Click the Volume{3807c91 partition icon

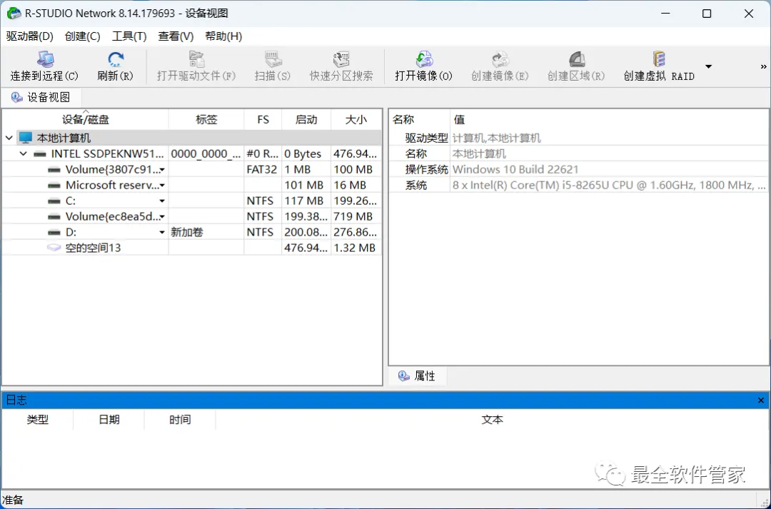pos(54,170)
